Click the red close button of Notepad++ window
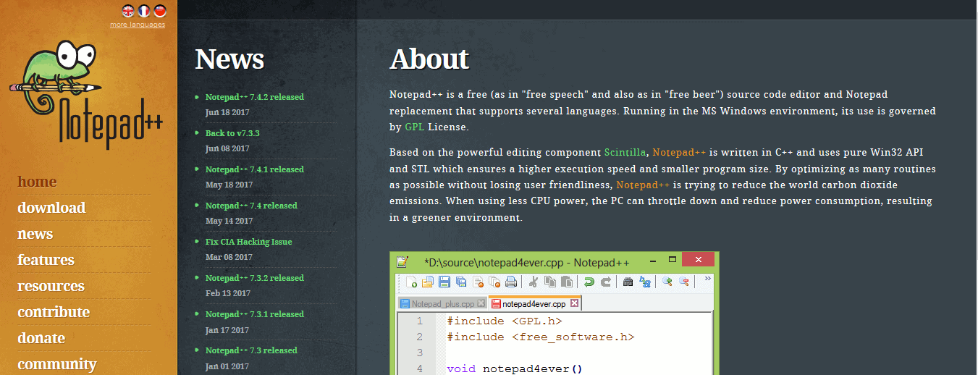The width and height of the screenshot is (978, 375). pyautogui.click(x=698, y=259)
